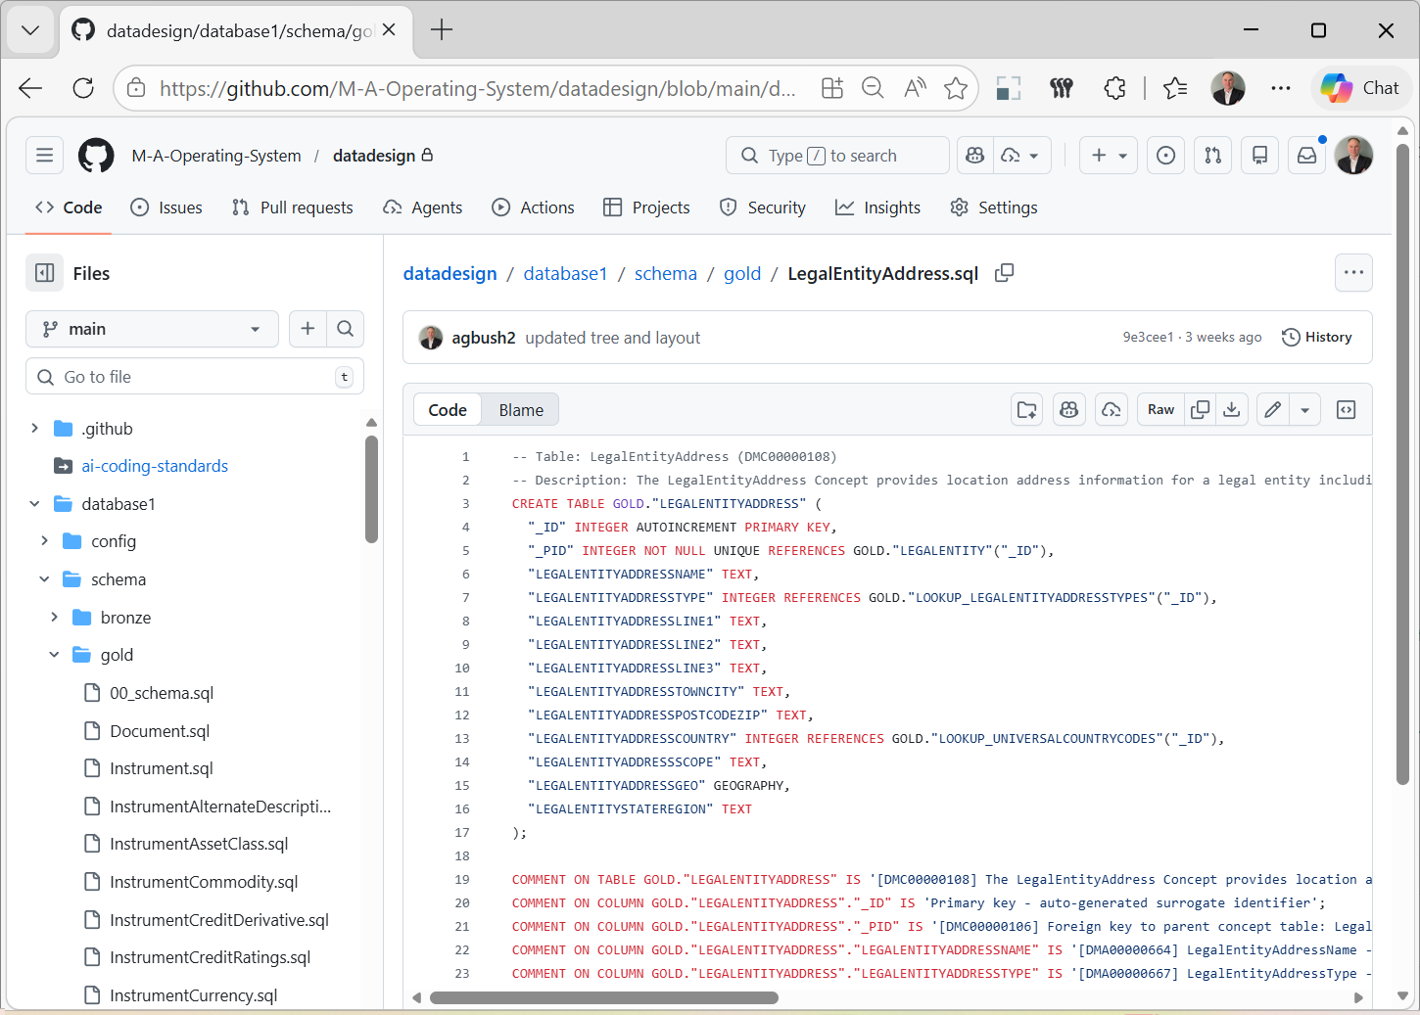1420x1015 pixels.
Task: Open the Pull requests tab
Action: [292, 207]
